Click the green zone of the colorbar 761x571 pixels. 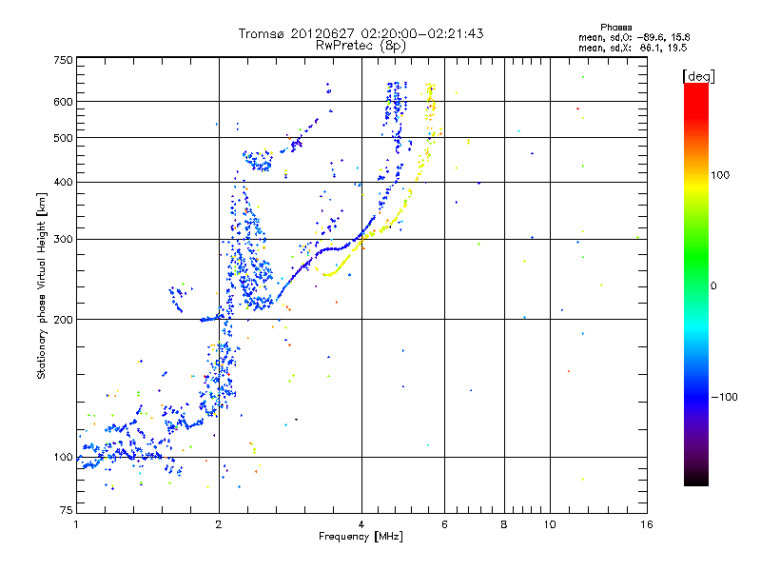(x=696, y=257)
